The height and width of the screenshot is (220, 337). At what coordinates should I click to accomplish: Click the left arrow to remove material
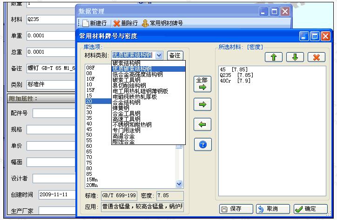(x=202, y=124)
